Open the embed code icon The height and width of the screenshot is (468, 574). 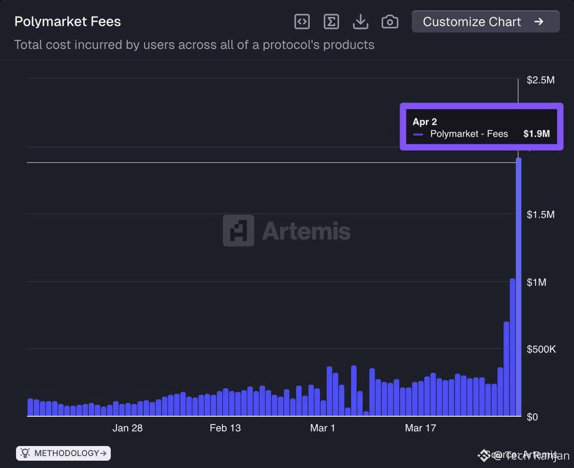302,22
